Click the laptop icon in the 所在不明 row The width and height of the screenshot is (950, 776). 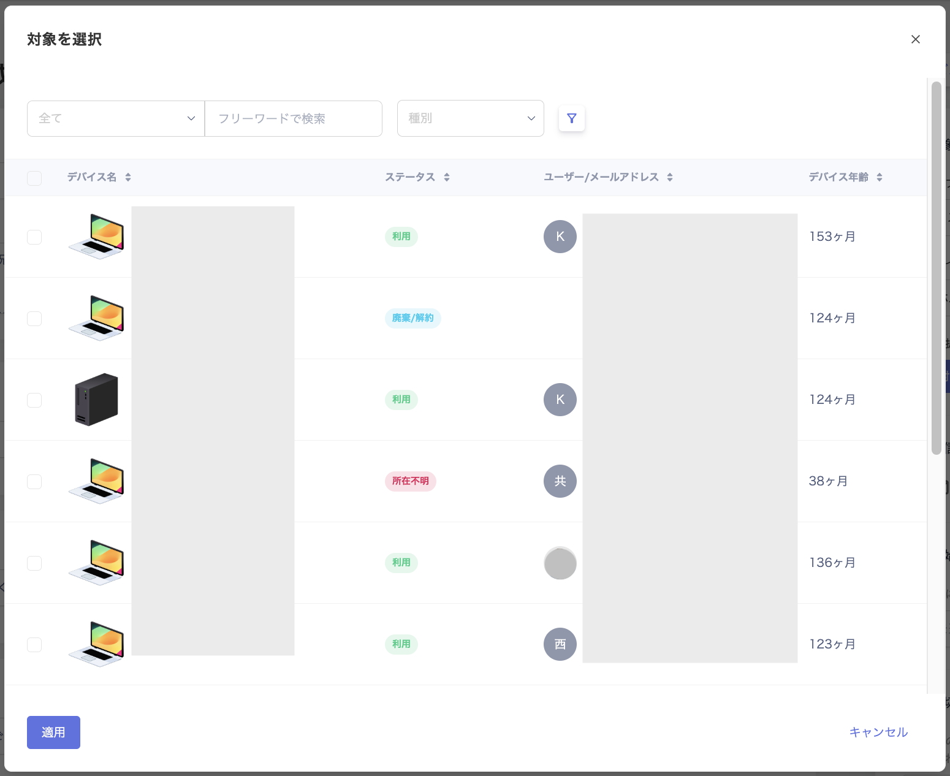pyautogui.click(x=96, y=481)
